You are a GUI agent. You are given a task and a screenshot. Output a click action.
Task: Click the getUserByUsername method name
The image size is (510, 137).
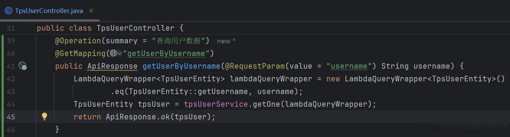[x=181, y=66]
